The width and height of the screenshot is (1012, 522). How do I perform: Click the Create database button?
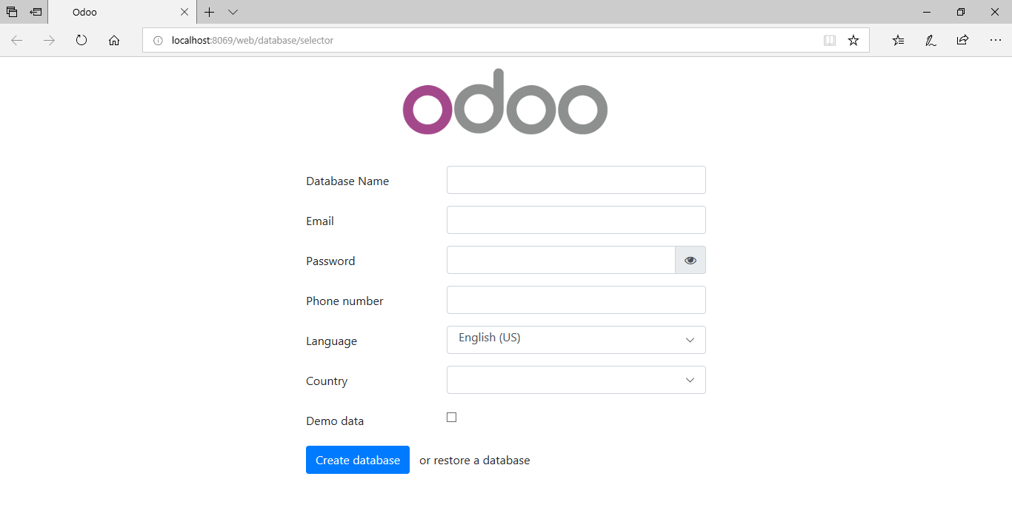pos(358,460)
